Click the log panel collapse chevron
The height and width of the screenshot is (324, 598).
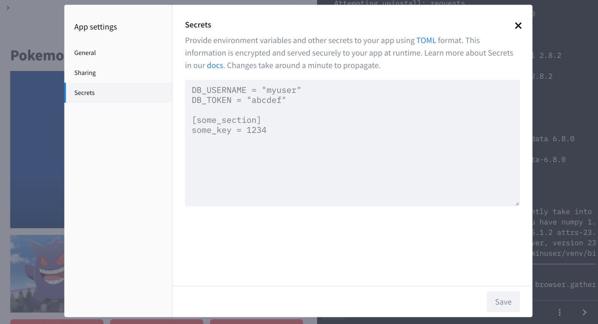pyautogui.click(x=584, y=312)
